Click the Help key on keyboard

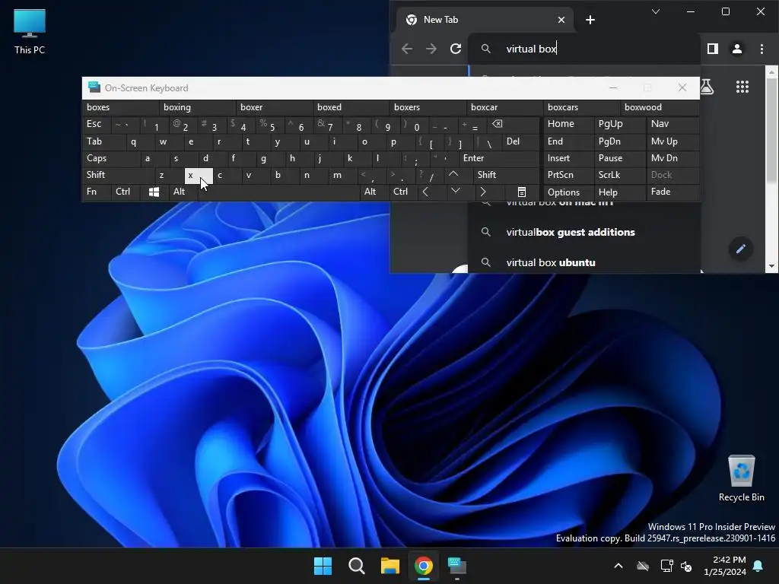click(619, 192)
